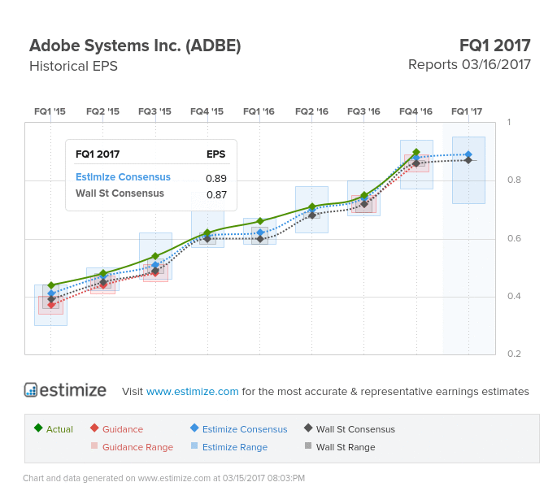The height and width of the screenshot is (504, 557).
Task: Click the 0.89 EPS value in tooltip
Action: point(216,178)
